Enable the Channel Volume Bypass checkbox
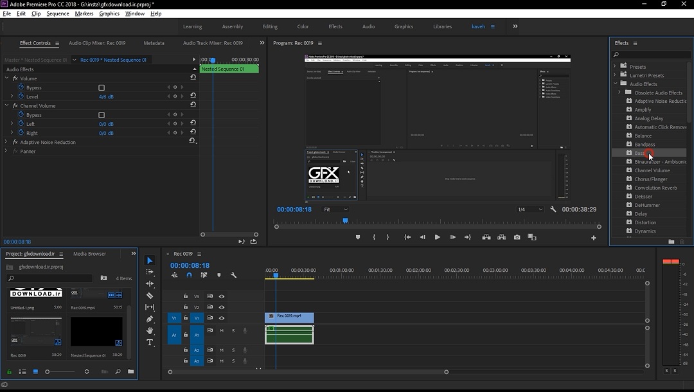Viewport: 694px width, 392px height. coord(102,115)
